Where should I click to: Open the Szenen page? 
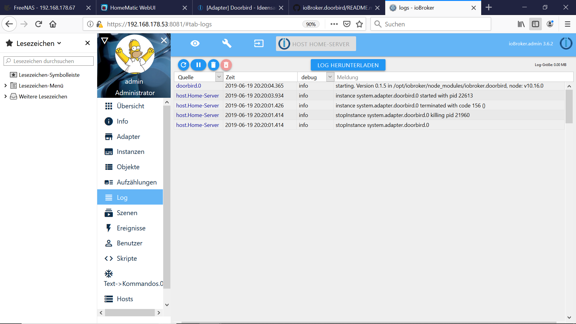130,213
